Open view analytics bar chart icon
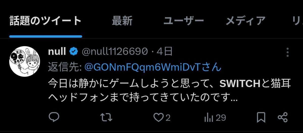The image size is (303, 133). click(x=209, y=117)
